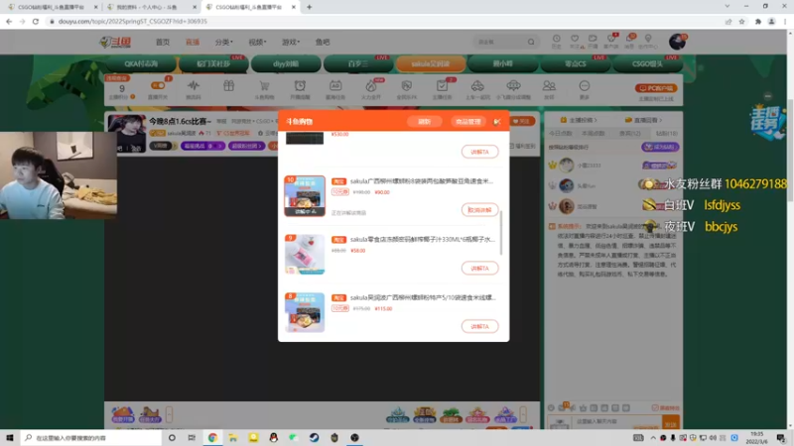Open the 直播回看 link in side panel

(x=643, y=120)
